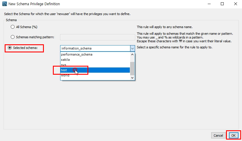Screen dimensions: 242x141
Task: Close the New Schema Privilege Definition dialog
Action: (236, 4)
